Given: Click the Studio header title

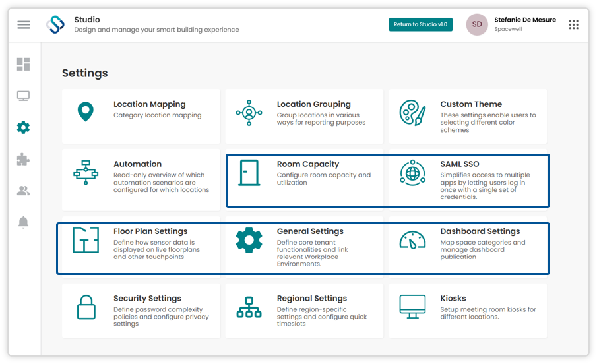Looking at the screenshot, I should click(x=87, y=19).
